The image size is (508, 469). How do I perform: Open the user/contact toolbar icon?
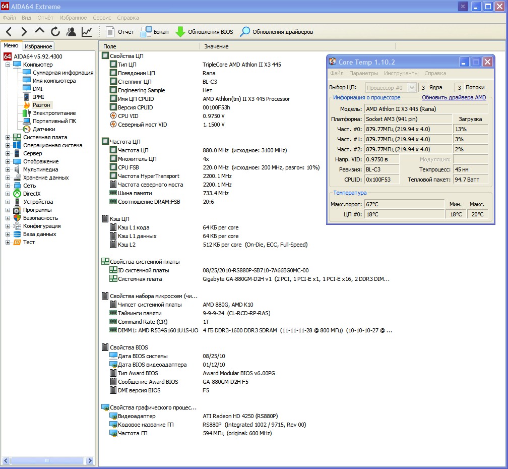point(71,32)
